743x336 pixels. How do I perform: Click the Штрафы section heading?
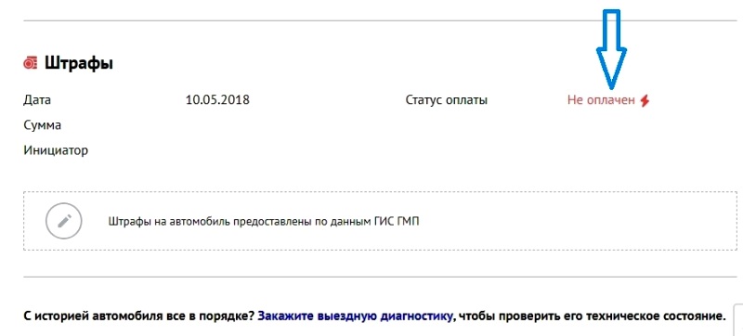pos(79,63)
